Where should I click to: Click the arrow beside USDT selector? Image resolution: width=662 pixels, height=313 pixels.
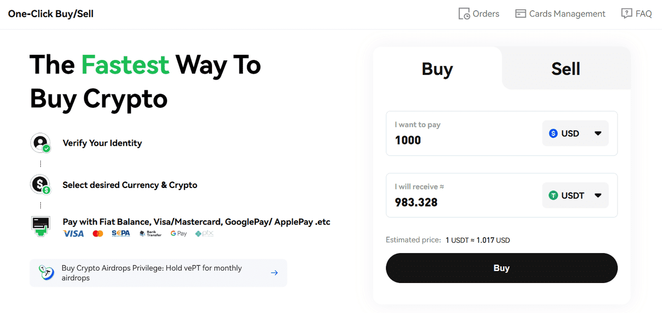[598, 195]
